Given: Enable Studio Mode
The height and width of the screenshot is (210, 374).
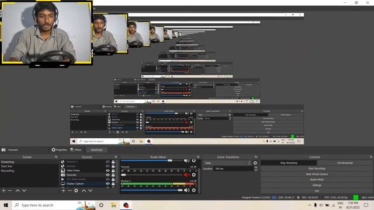Looking at the screenshot, I should click(x=317, y=180).
